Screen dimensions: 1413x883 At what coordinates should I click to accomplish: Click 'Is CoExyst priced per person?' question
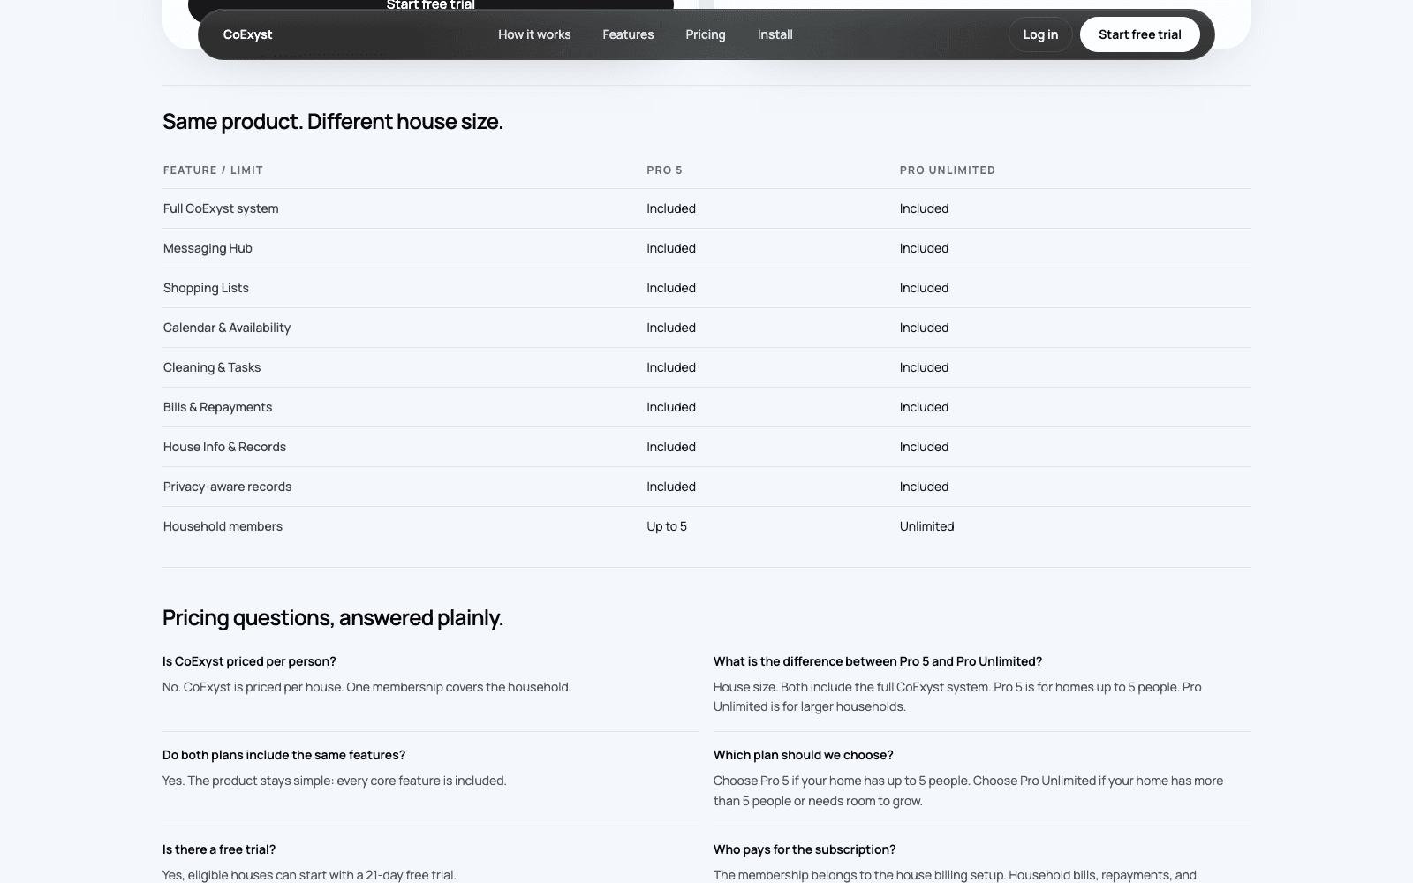pyautogui.click(x=249, y=661)
